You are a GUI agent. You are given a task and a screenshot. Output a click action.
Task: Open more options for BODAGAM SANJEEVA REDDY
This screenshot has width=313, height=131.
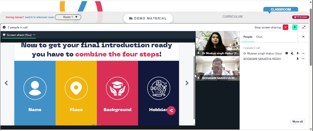click(303, 59)
